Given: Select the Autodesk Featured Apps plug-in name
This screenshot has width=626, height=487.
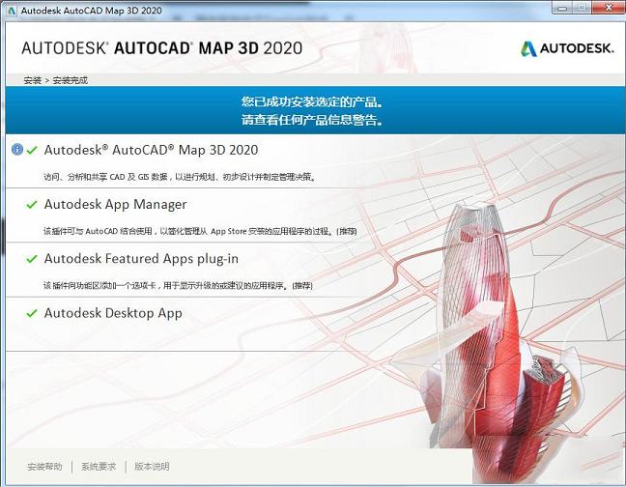Looking at the screenshot, I should coord(141,259).
